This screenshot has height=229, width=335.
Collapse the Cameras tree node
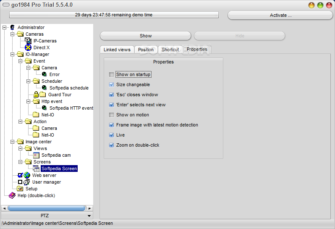pyautogui.click(x=13, y=34)
